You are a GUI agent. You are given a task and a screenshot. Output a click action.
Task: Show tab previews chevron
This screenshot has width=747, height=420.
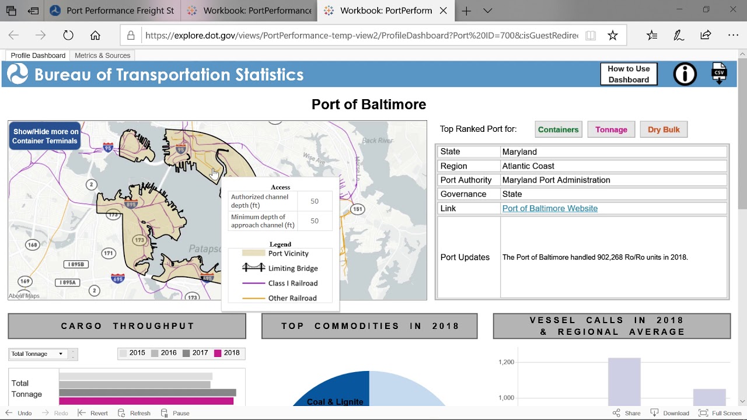click(x=488, y=10)
